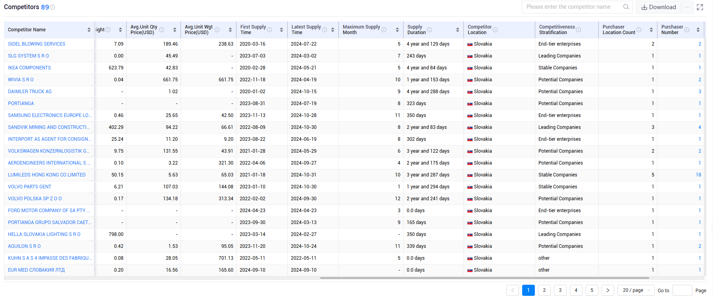Open FORD MOTOR COMPANY OF SA link
The image size is (713, 299).
click(49, 211)
